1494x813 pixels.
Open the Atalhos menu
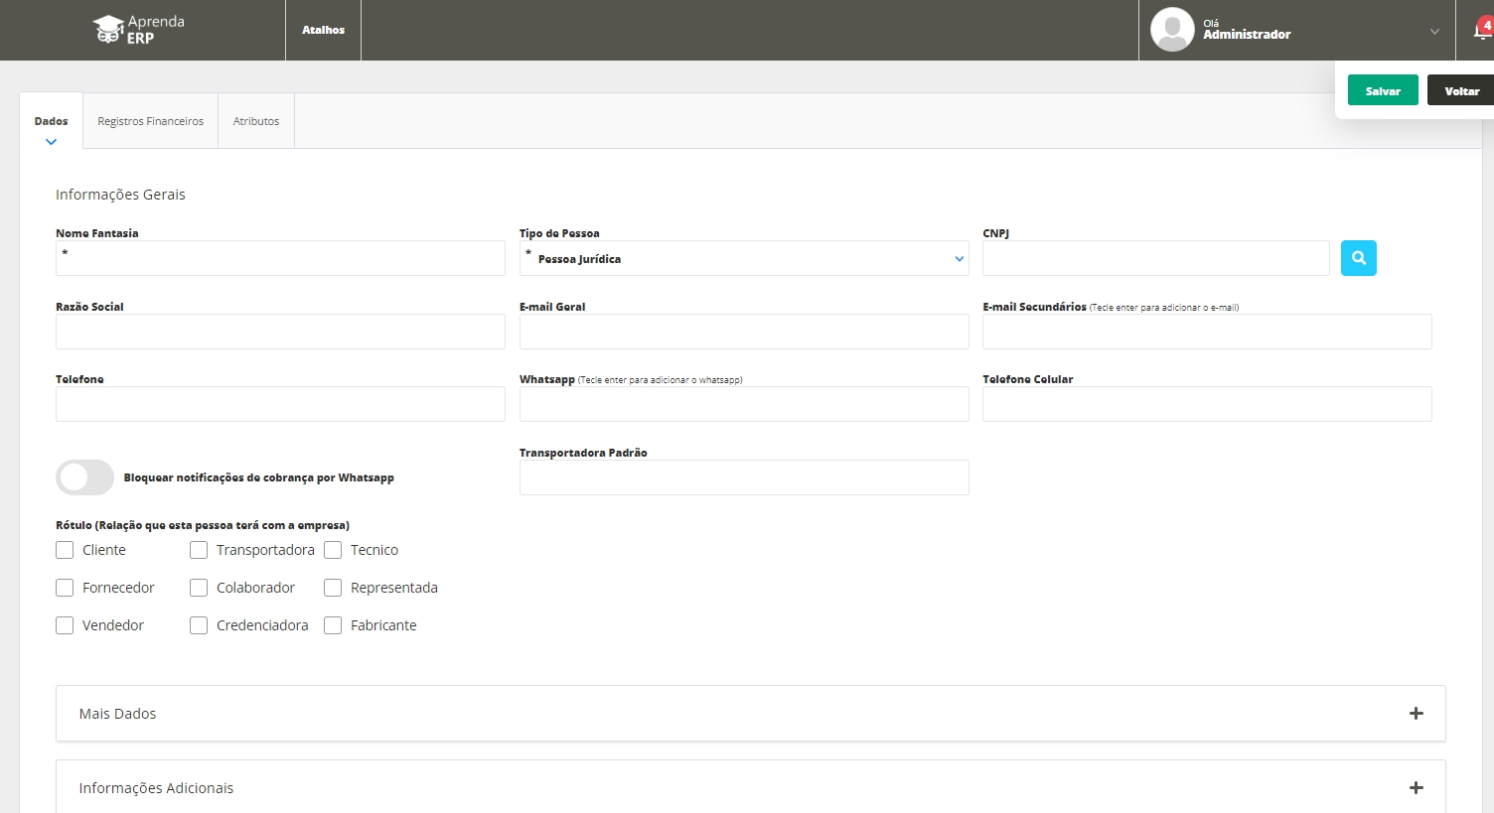[x=323, y=30]
